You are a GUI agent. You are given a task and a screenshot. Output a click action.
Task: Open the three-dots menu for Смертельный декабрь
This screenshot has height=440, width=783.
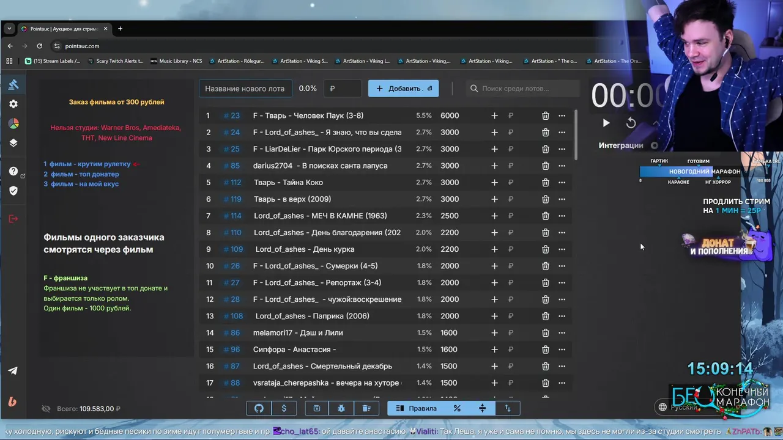click(x=562, y=366)
